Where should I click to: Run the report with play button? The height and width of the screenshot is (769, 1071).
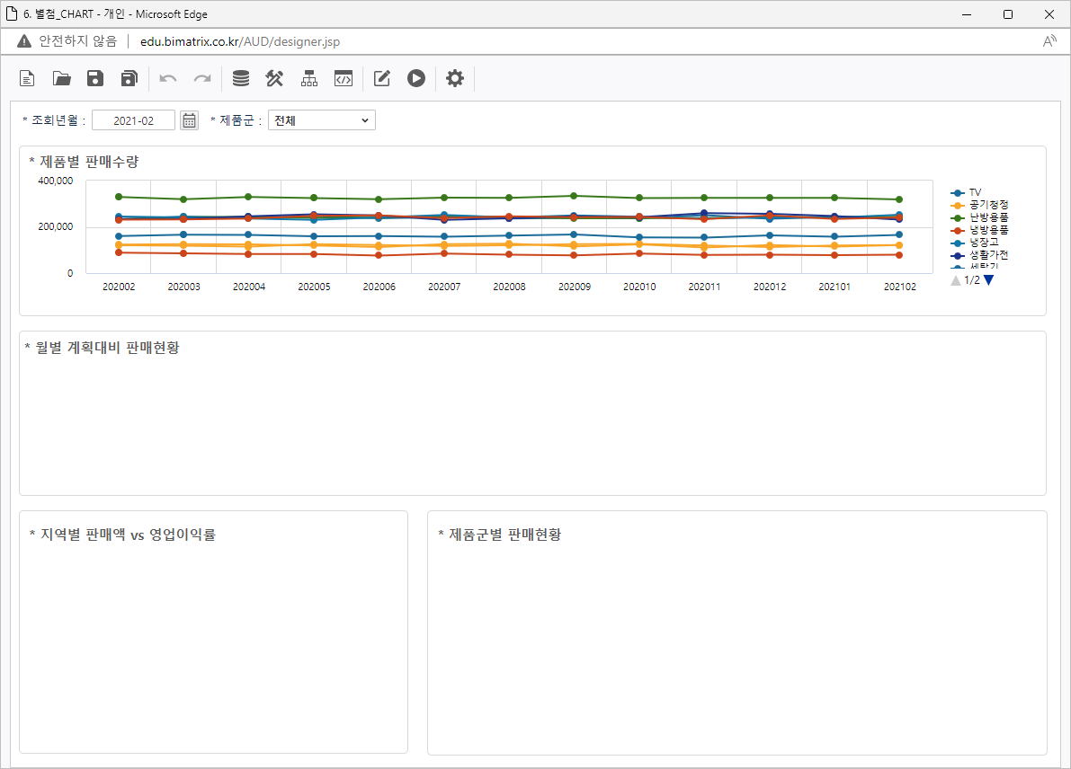click(x=415, y=79)
